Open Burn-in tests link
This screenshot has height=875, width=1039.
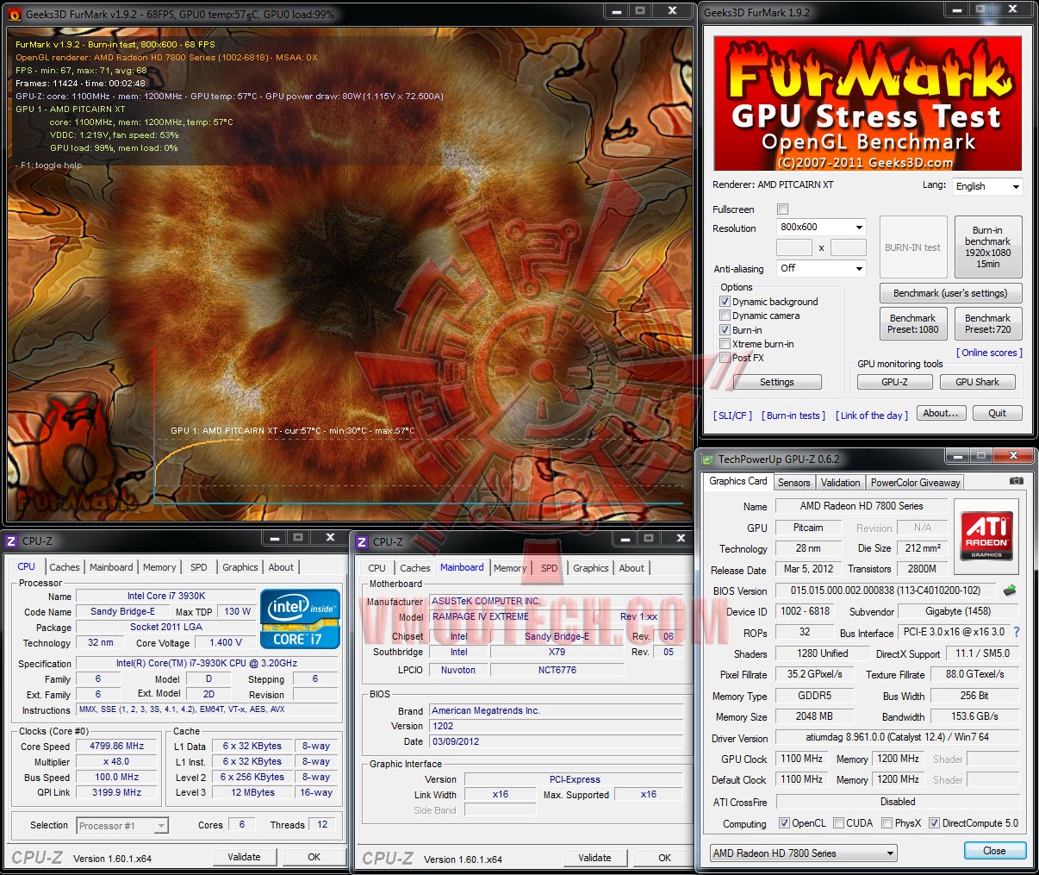coord(793,416)
